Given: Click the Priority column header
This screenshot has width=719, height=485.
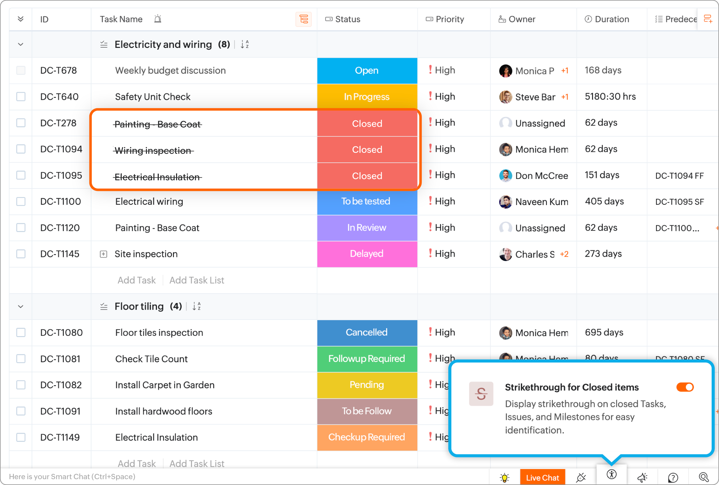Looking at the screenshot, I should pos(449,19).
